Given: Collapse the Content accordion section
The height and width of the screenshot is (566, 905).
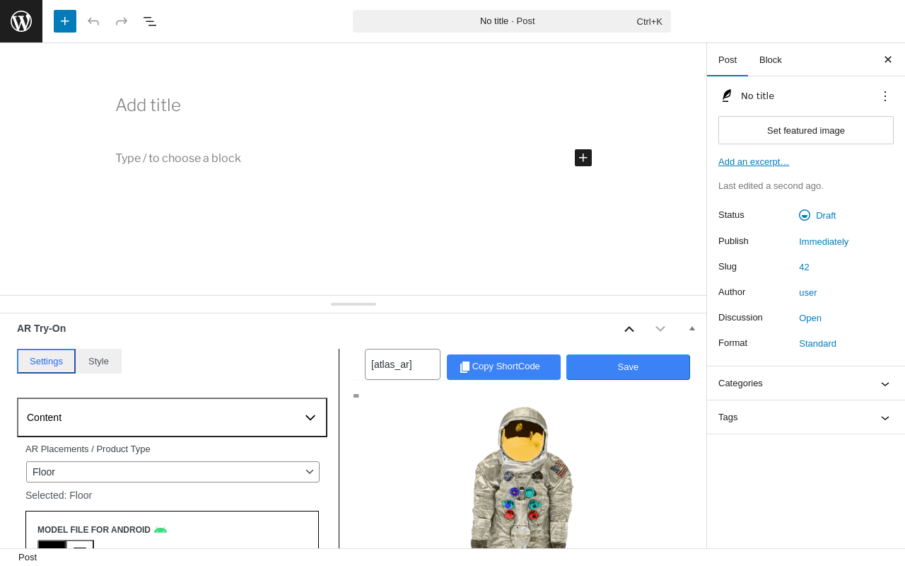Looking at the screenshot, I should pyautogui.click(x=172, y=417).
